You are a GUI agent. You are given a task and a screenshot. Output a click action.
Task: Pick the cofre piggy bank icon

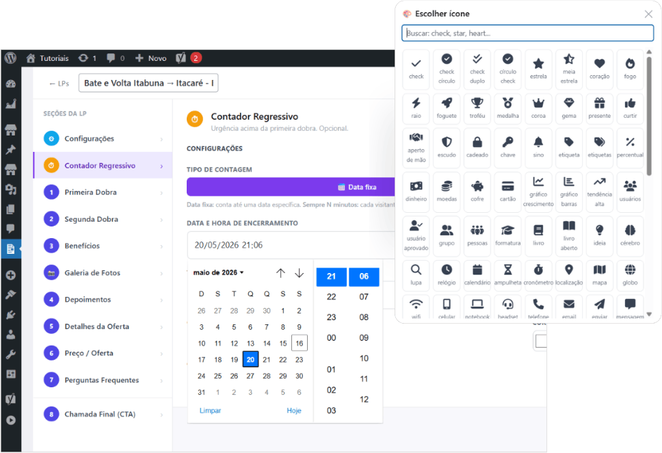(x=477, y=192)
